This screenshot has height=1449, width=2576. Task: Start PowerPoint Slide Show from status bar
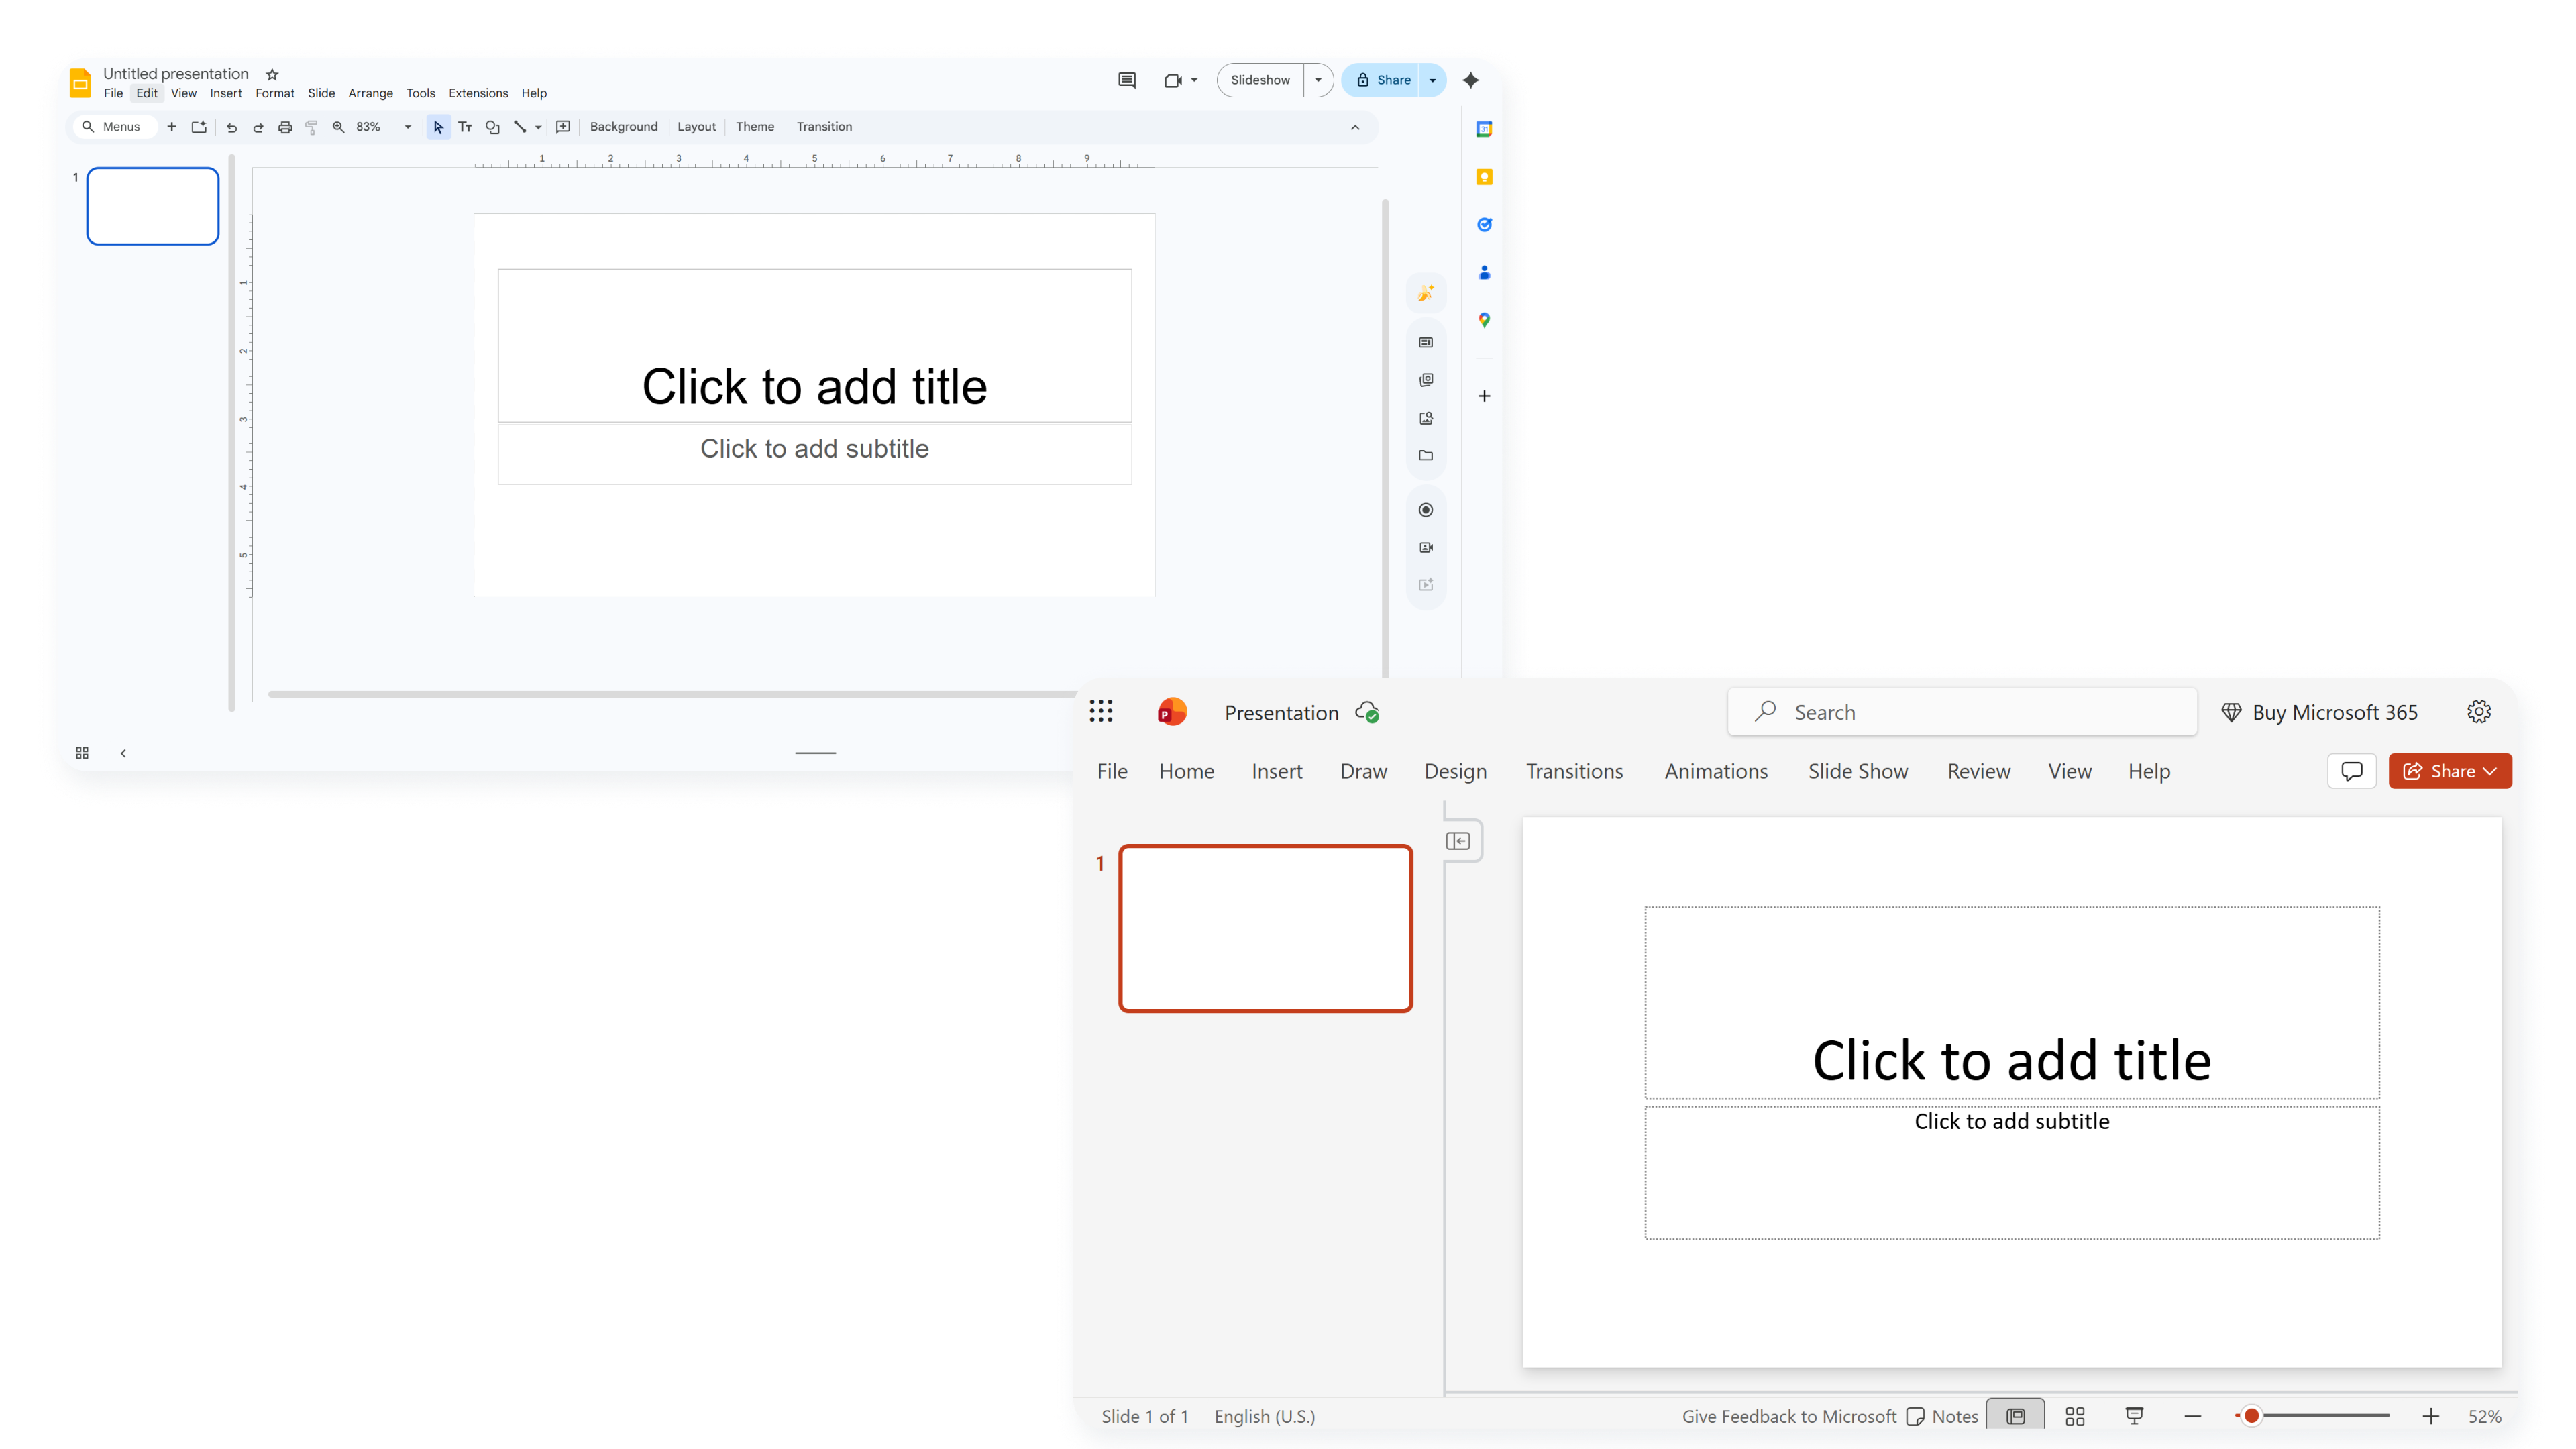tap(2134, 1415)
